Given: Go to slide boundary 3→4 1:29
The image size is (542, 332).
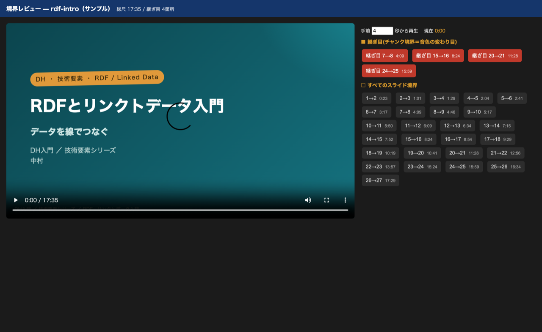Looking at the screenshot, I should tap(444, 98).
